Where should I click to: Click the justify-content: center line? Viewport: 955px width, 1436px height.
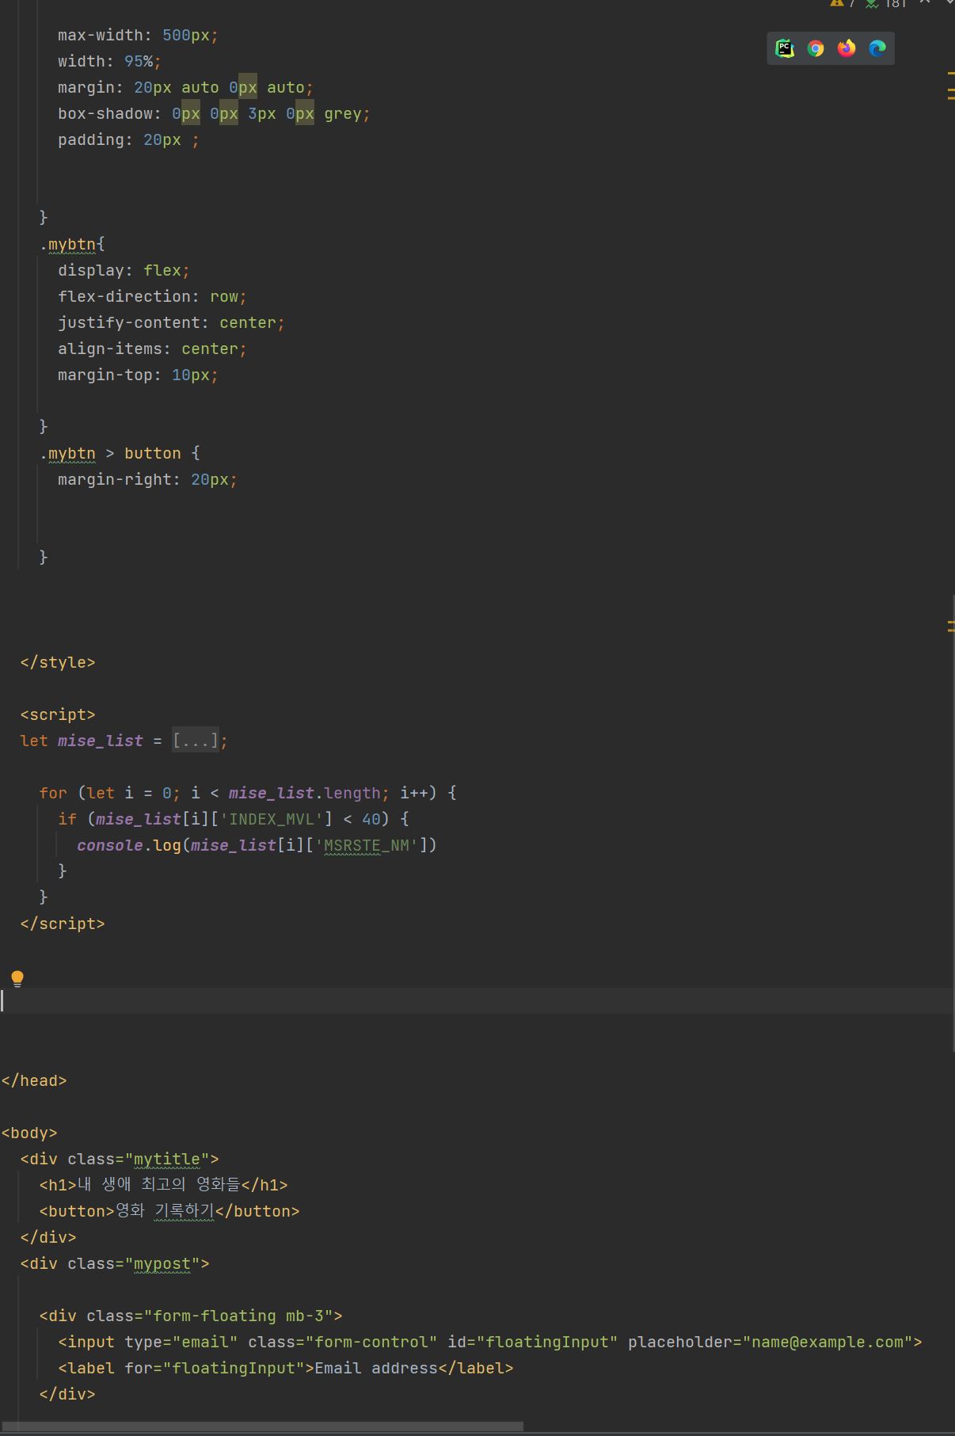[x=171, y=322]
